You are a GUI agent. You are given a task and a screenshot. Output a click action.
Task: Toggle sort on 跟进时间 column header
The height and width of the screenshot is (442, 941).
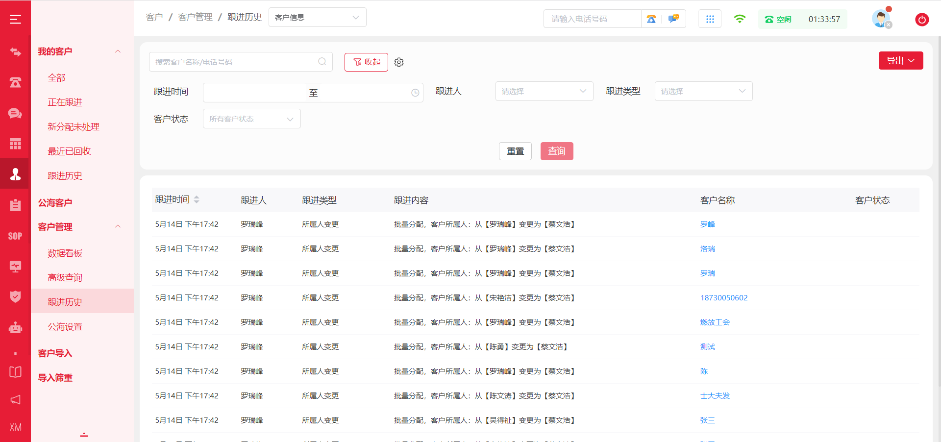click(197, 199)
